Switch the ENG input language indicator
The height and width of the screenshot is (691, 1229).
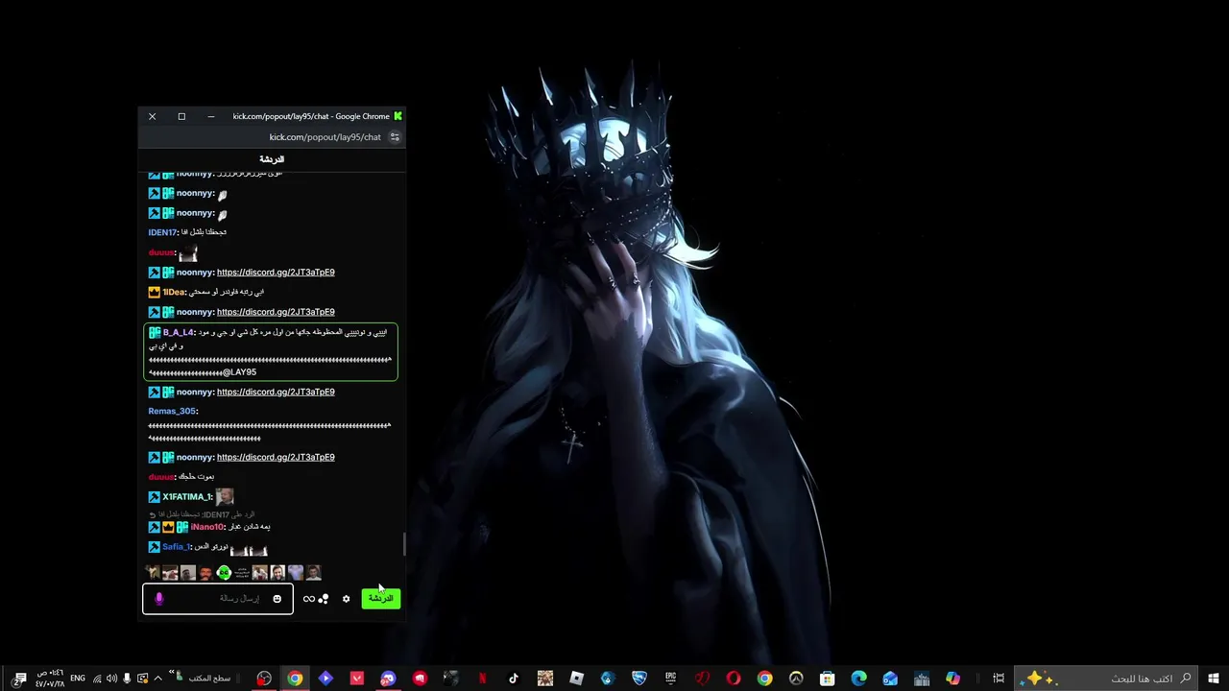point(78,679)
